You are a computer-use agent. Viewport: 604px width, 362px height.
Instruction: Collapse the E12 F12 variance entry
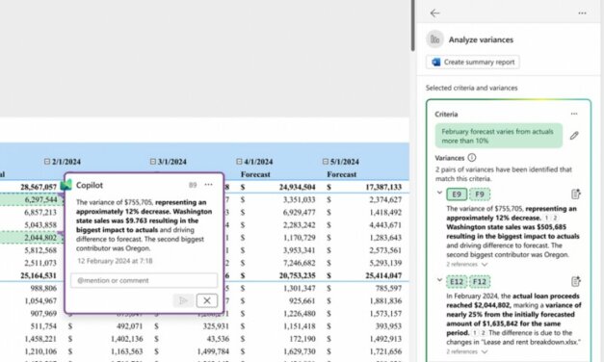(x=439, y=280)
